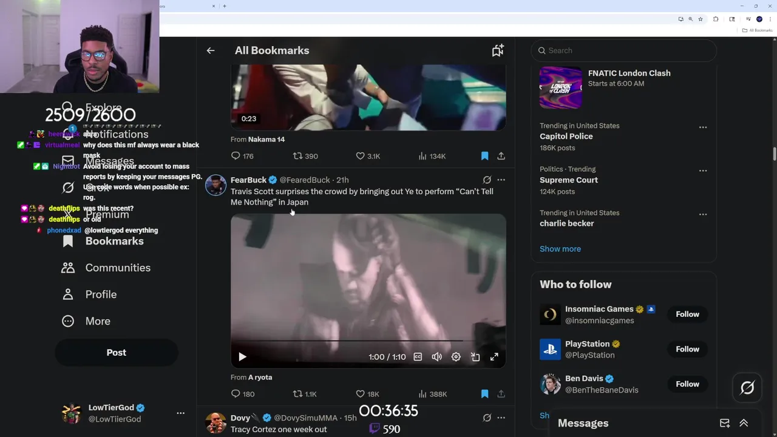Open options for Supreme Court trend
777x437 pixels.
click(703, 171)
